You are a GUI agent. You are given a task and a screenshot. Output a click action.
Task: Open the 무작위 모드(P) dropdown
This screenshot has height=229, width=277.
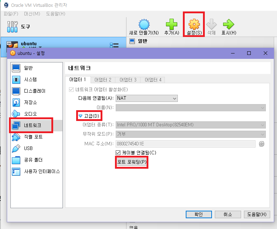191,134
